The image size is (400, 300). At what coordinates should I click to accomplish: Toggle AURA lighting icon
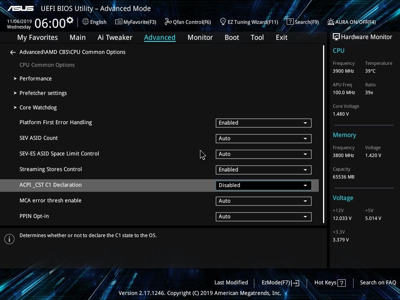click(330, 22)
